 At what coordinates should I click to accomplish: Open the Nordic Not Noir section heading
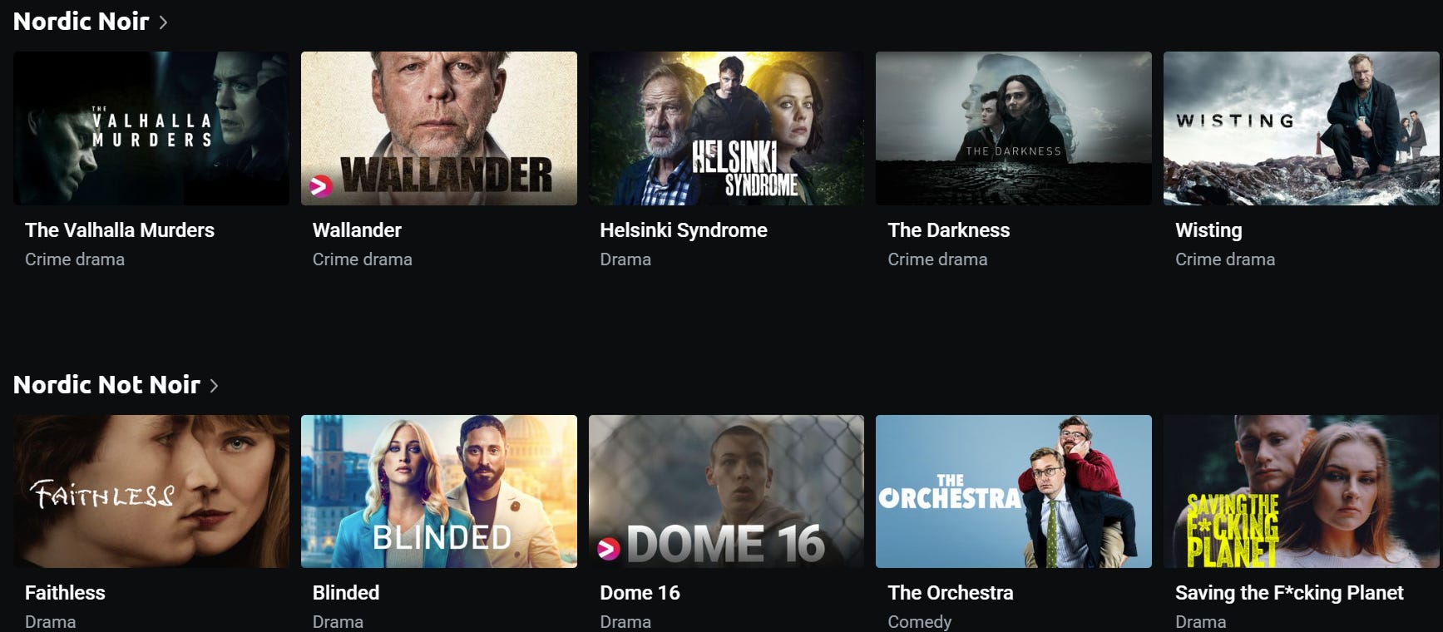pyautogui.click(x=106, y=385)
